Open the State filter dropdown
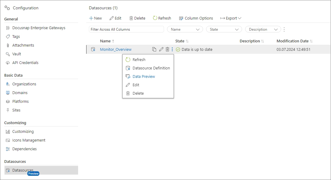The width and height of the screenshot is (331, 180). click(x=224, y=29)
